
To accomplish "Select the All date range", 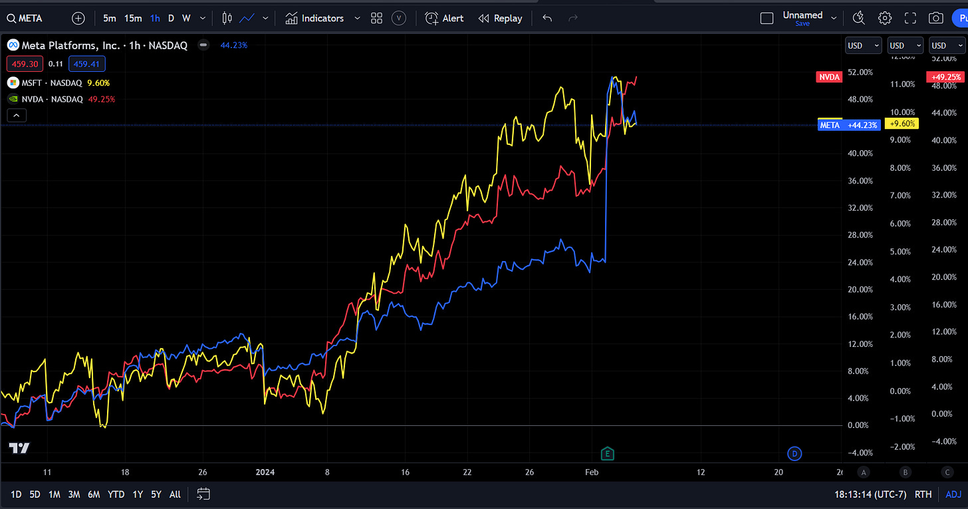I will [x=175, y=494].
